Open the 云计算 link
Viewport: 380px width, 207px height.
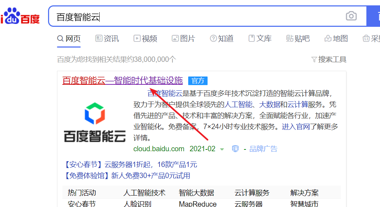coord(298,104)
